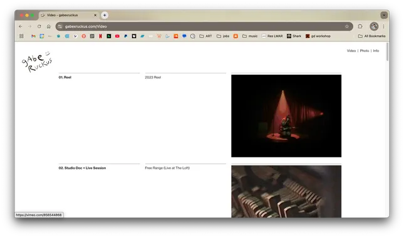Open the Shark bookmark
Screen dimensions: 404x237
[294, 36]
